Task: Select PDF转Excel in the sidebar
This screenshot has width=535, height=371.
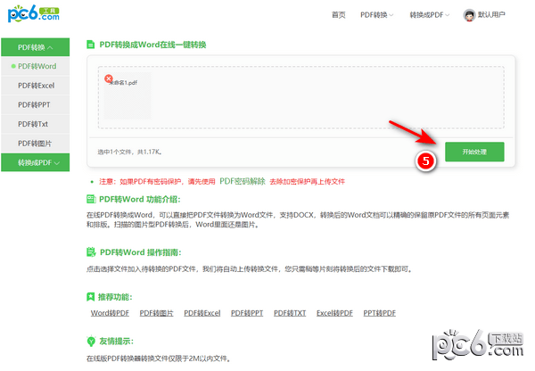Action: (37, 86)
